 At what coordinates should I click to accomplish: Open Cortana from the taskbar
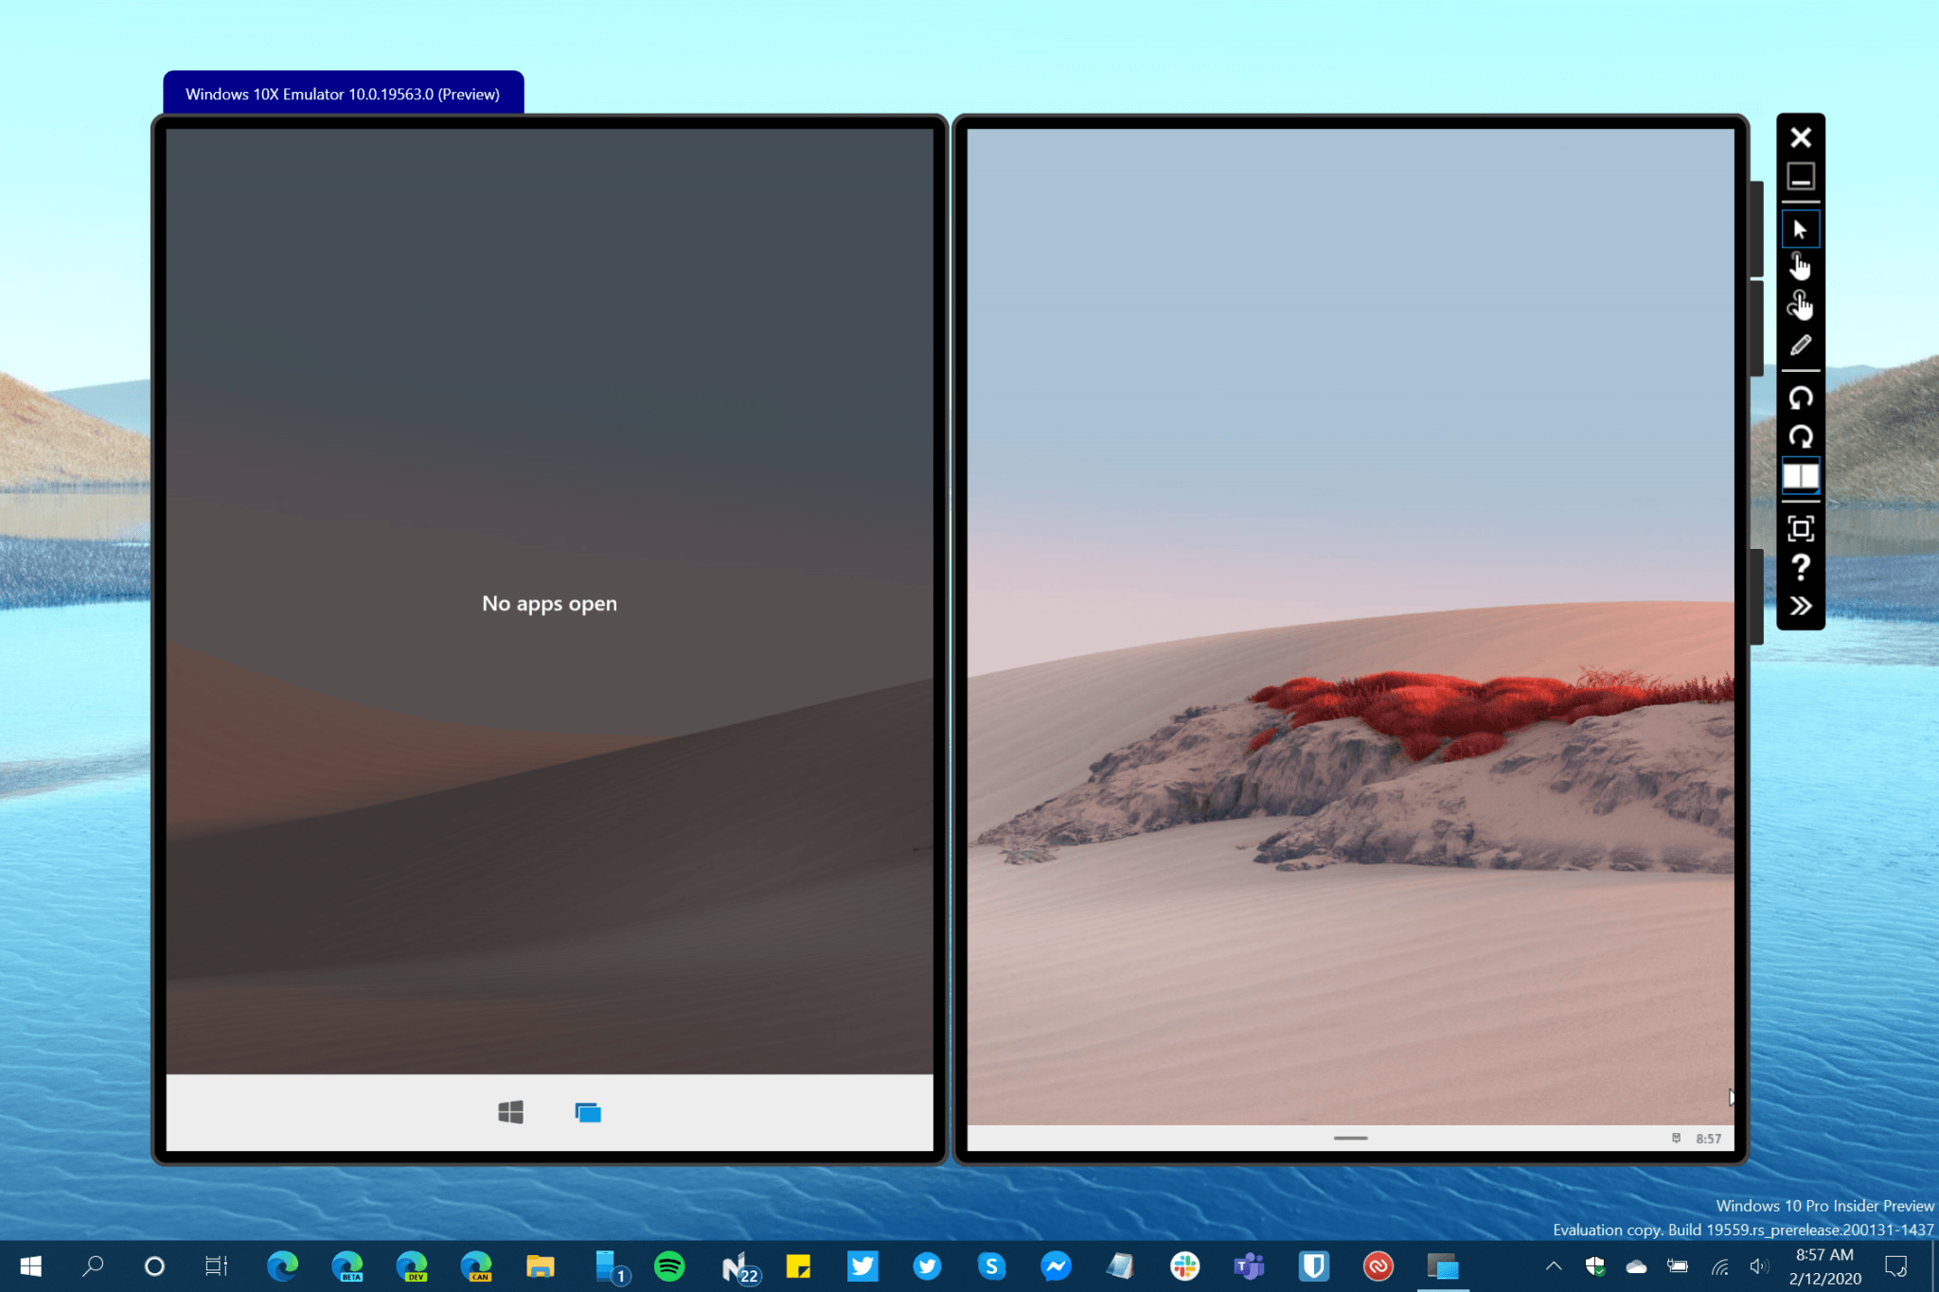pos(154,1266)
